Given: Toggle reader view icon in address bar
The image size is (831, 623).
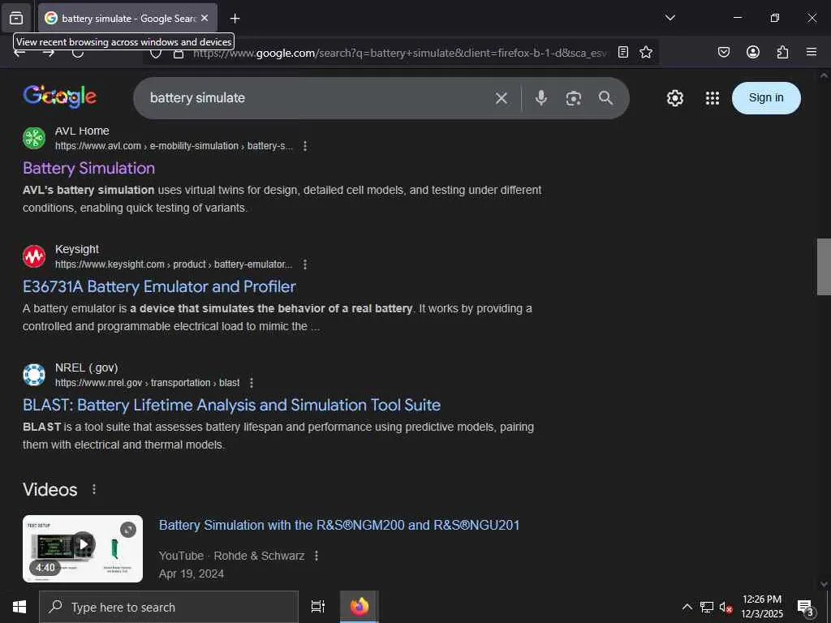Looking at the screenshot, I should (623, 52).
